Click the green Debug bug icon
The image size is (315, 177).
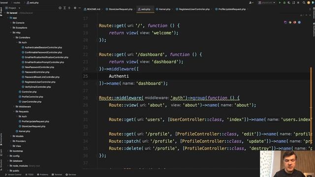pos(284,2)
